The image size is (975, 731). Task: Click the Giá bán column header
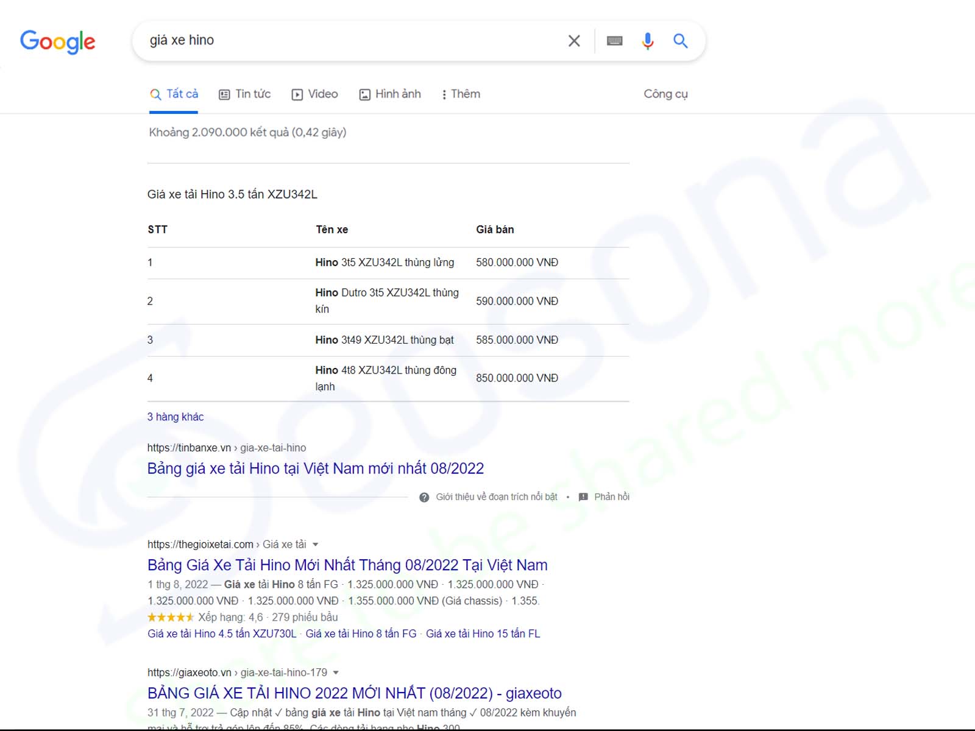pos(495,230)
